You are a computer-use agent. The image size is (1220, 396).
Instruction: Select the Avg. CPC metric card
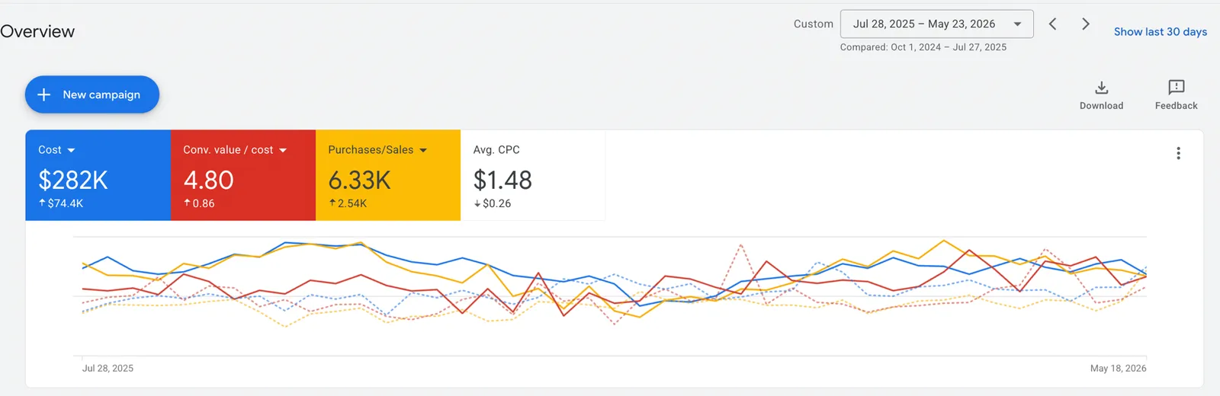point(532,175)
